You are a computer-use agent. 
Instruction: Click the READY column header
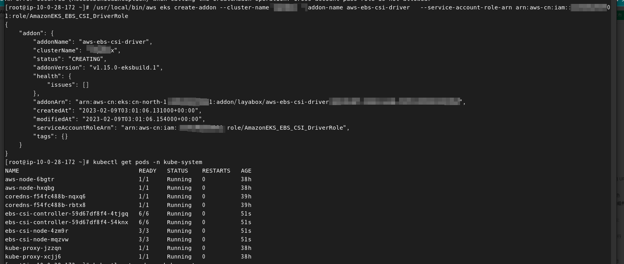coord(147,171)
